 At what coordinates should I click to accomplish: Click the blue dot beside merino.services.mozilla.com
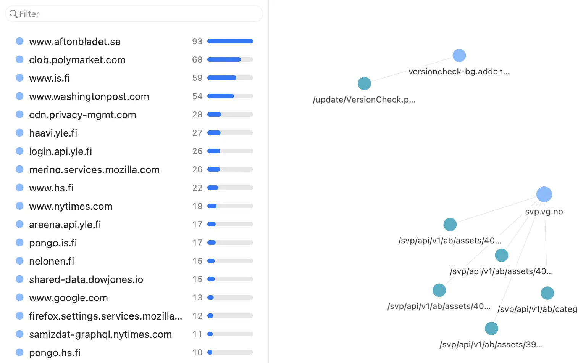click(x=19, y=169)
